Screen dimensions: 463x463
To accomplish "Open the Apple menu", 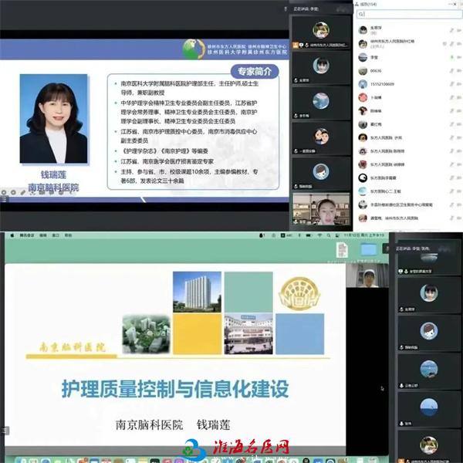I will click(12, 235).
